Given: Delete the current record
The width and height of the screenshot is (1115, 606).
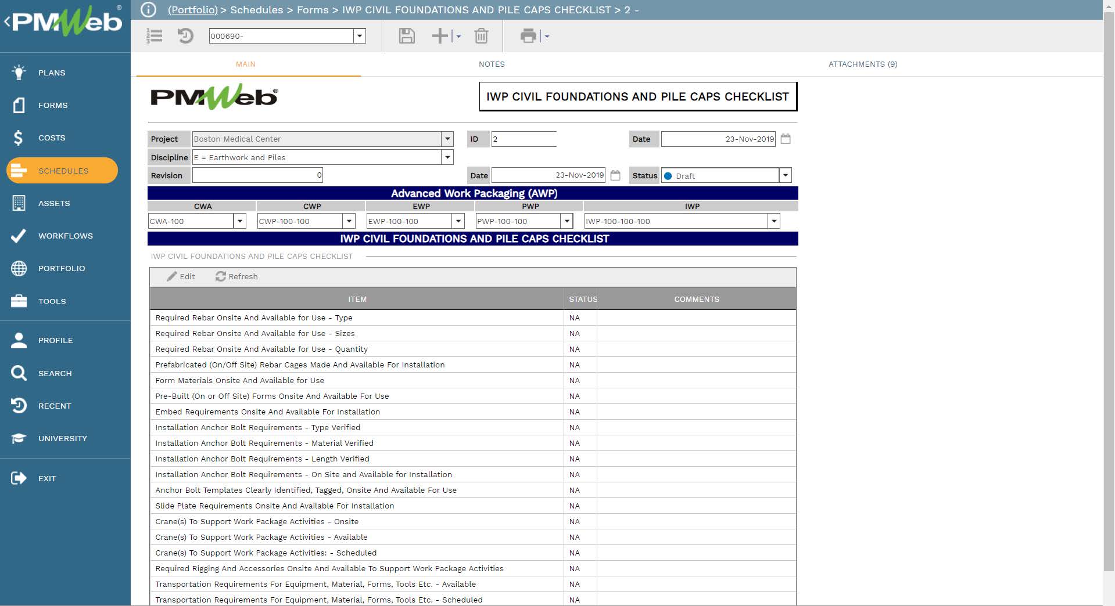Looking at the screenshot, I should pos(481,36).
